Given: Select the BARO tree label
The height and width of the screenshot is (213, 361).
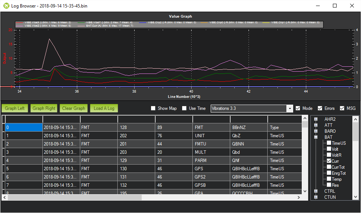Looking at the screenshot, I should [330, 131].
